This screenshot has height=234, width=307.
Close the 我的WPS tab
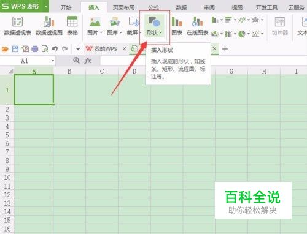(124, 49)
